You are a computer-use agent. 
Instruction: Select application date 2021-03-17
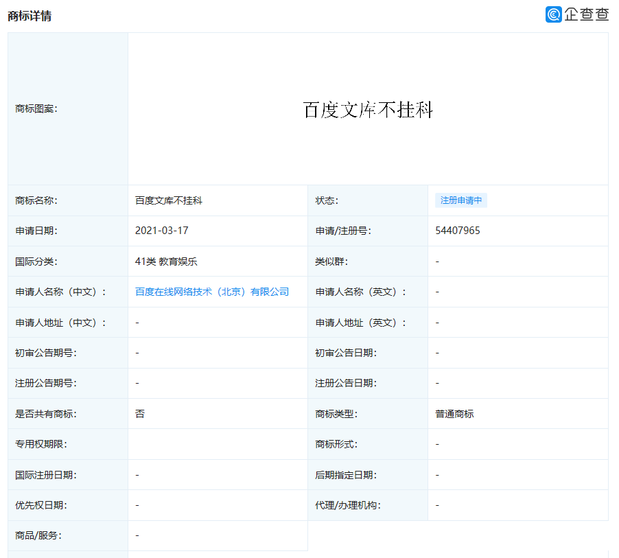coord(162,231)
